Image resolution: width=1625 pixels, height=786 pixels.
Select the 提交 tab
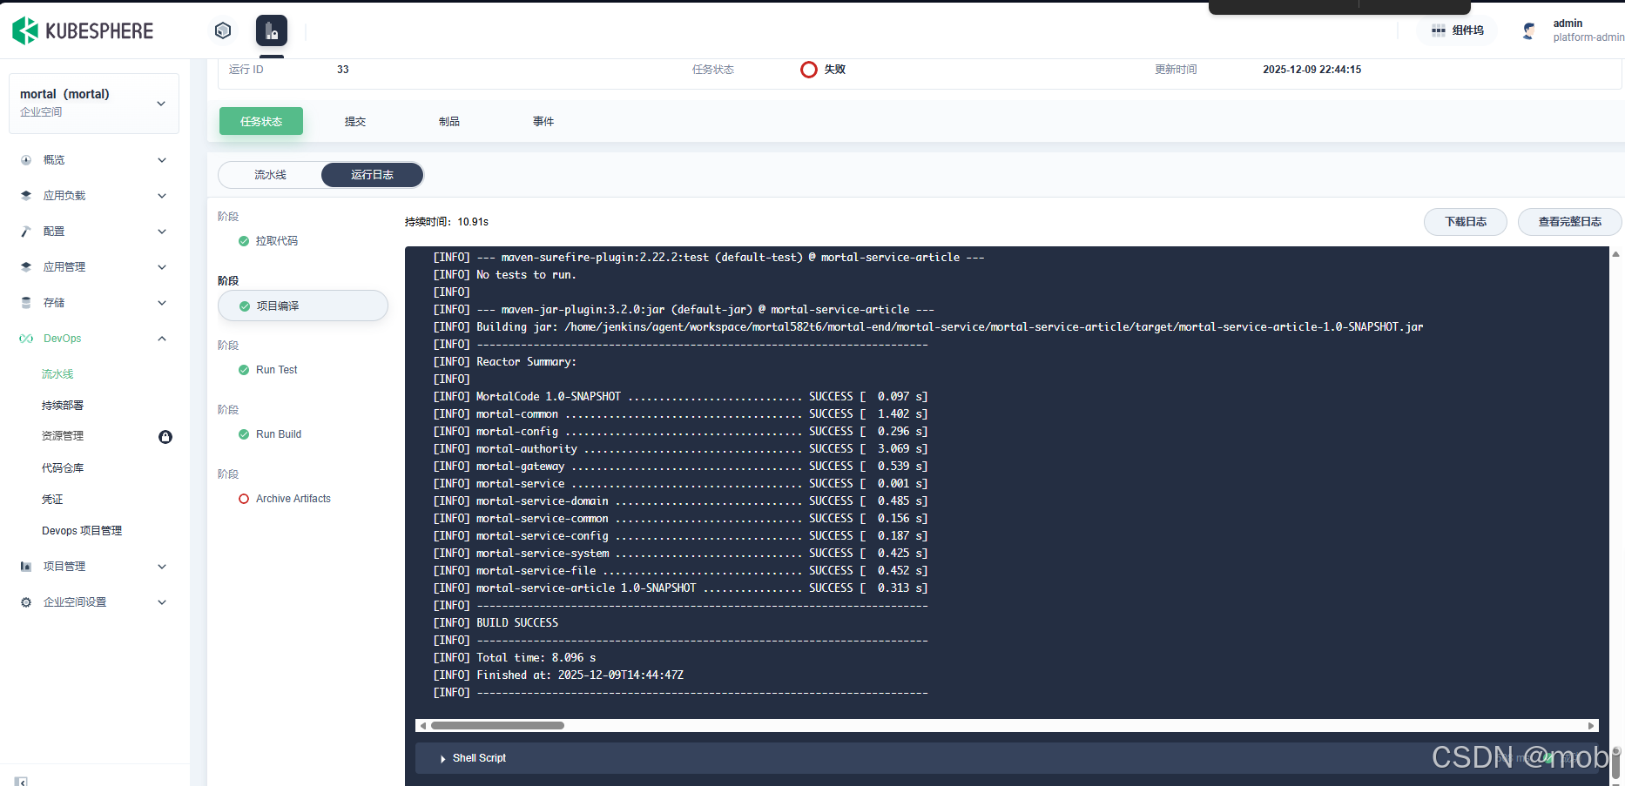[x=355, y=122]
